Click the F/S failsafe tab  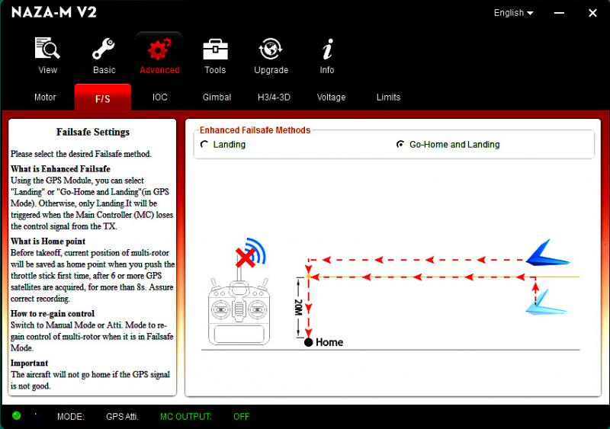tap(102, 98)
